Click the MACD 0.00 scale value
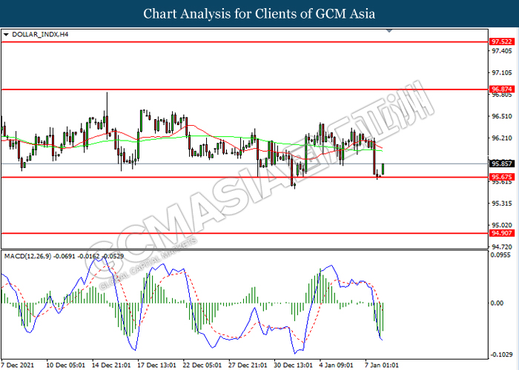The height and width of the screenshot is (370, 519). click(x=497, y=303)
